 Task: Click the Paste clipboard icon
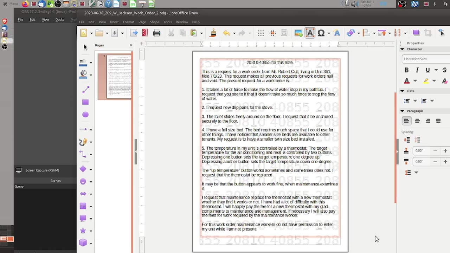tap(193, 33)
